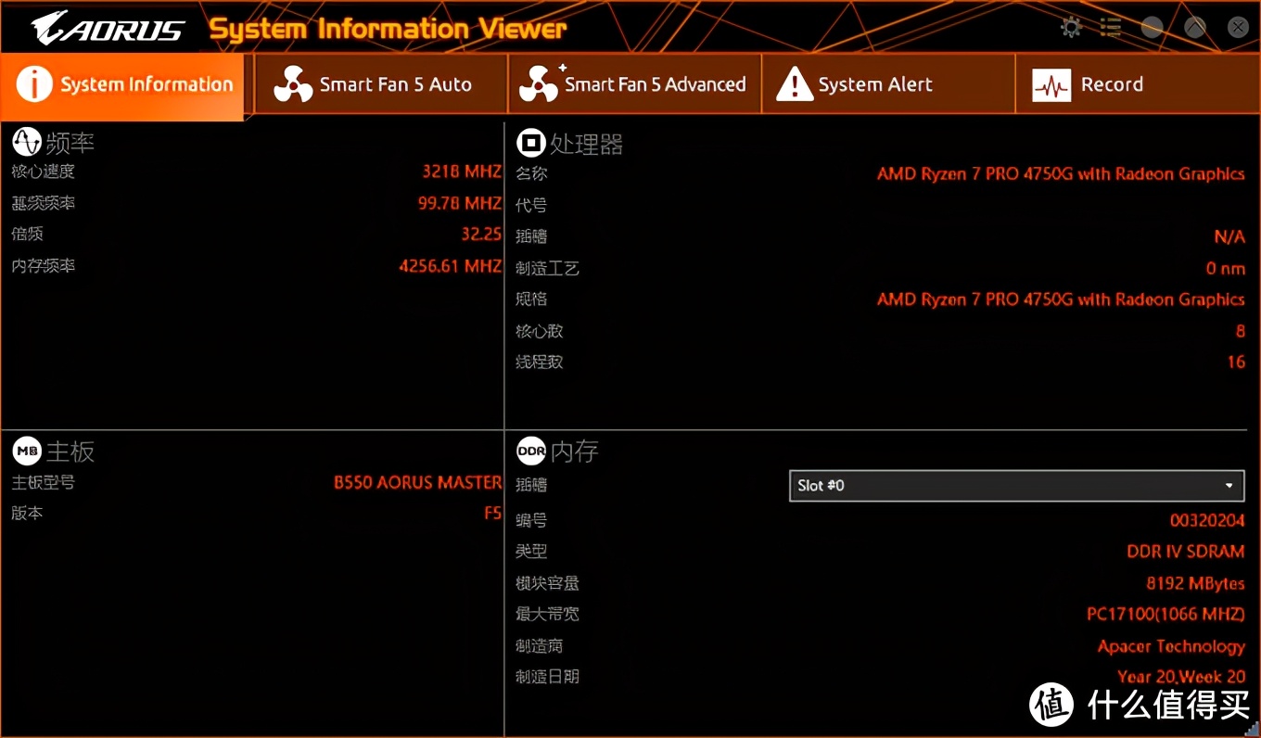Click the 制造商 label

click(x=540, y=646)
